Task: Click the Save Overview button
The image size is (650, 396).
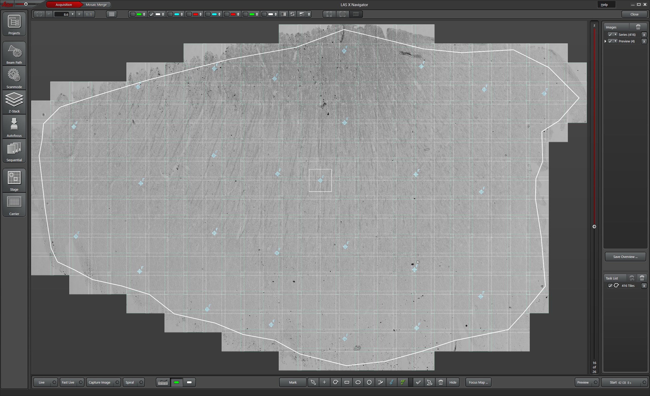Action: coord(625,257)
